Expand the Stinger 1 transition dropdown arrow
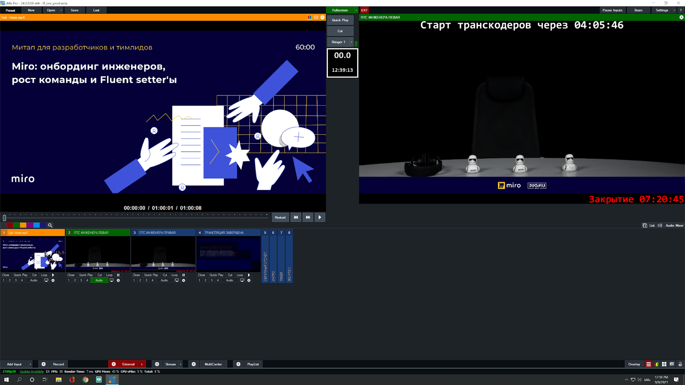685x385 pixels. point(351,42)
